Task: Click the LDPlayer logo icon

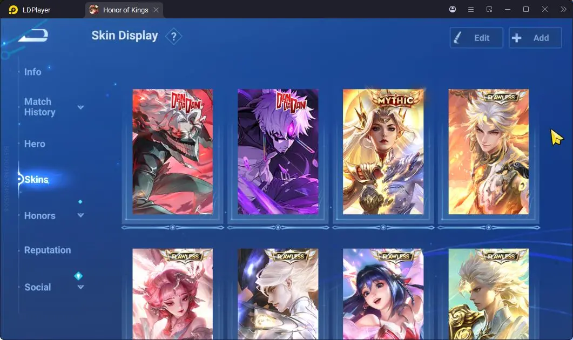Action: pyautogui.click(x=13, y=10)
